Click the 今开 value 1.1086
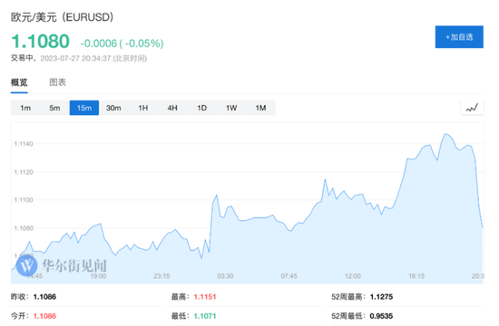Screen dimensions: 499x326 tap(44, 316)
